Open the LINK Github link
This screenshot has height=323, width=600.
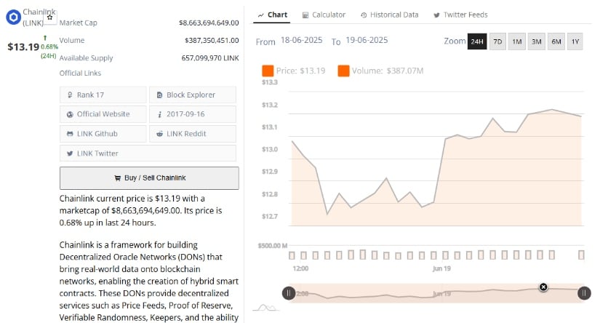coord(103,134)
